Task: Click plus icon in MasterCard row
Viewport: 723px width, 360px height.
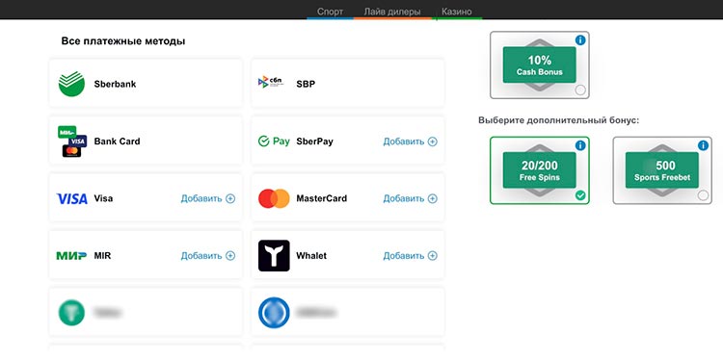Action: pyautogui.click(x=433, y=199)
